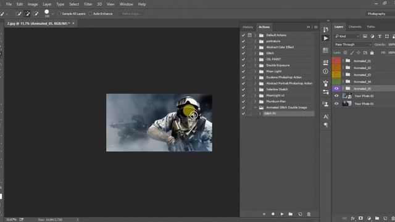Image resolution: width=395 pixels, height=222 pixels.
Task: Open the Window menu
Action: [x=126, y=4]
